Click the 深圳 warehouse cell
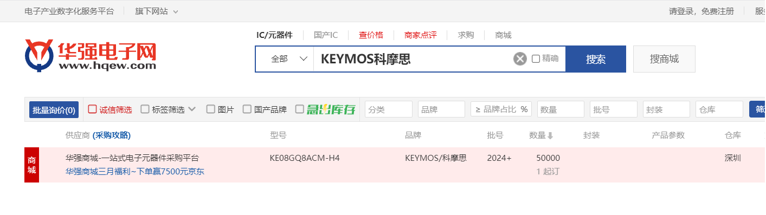 click(x=733, y=158)
